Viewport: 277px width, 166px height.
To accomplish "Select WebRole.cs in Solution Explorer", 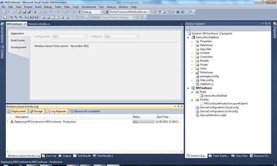I will pyautogui.click(x=206, y=84).
